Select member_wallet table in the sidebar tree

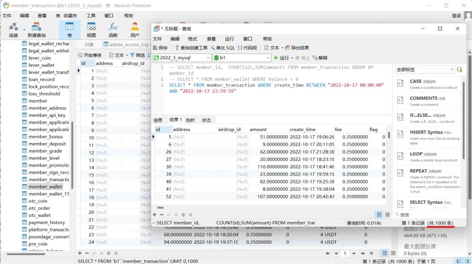(x=45, y=187)
